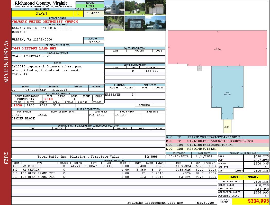The height and width of the screenshot is (205, 270).
Task: Click legal description 7647 HISTORYLAND HWY
Action: (31, 56)
